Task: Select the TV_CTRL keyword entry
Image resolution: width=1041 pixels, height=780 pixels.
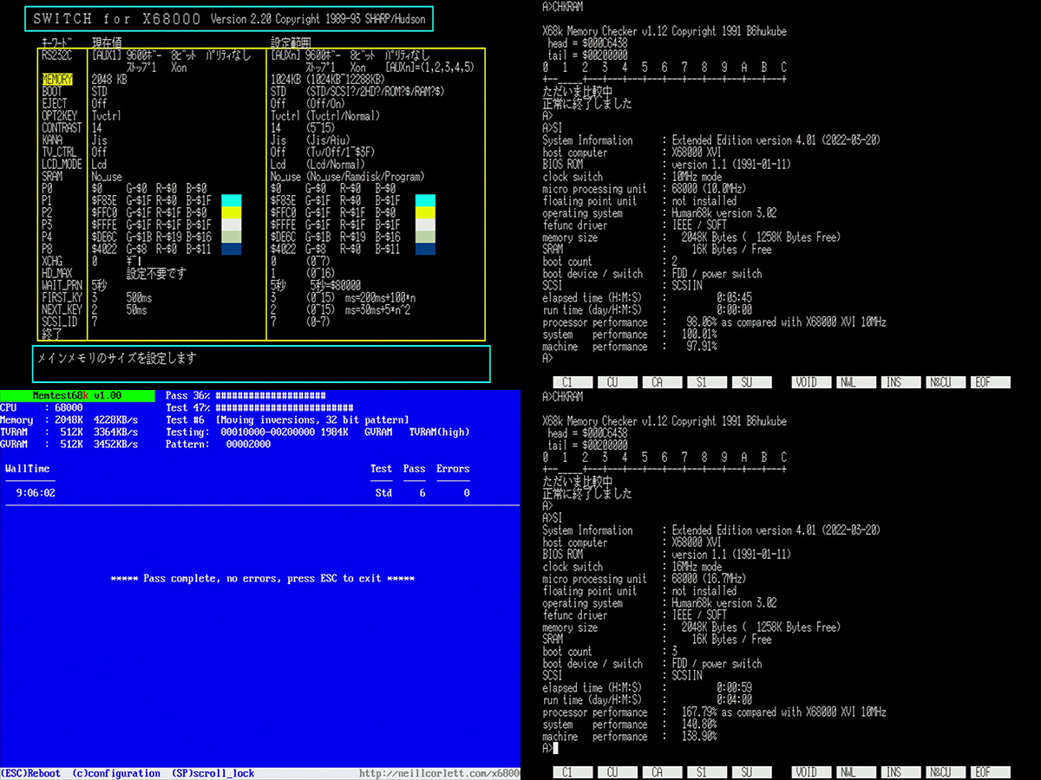Action: (59, 152)
